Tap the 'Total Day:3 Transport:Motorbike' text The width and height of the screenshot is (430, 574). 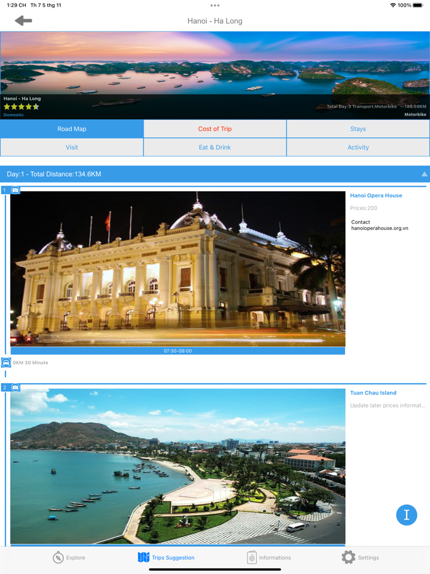(x=362, y=106)
